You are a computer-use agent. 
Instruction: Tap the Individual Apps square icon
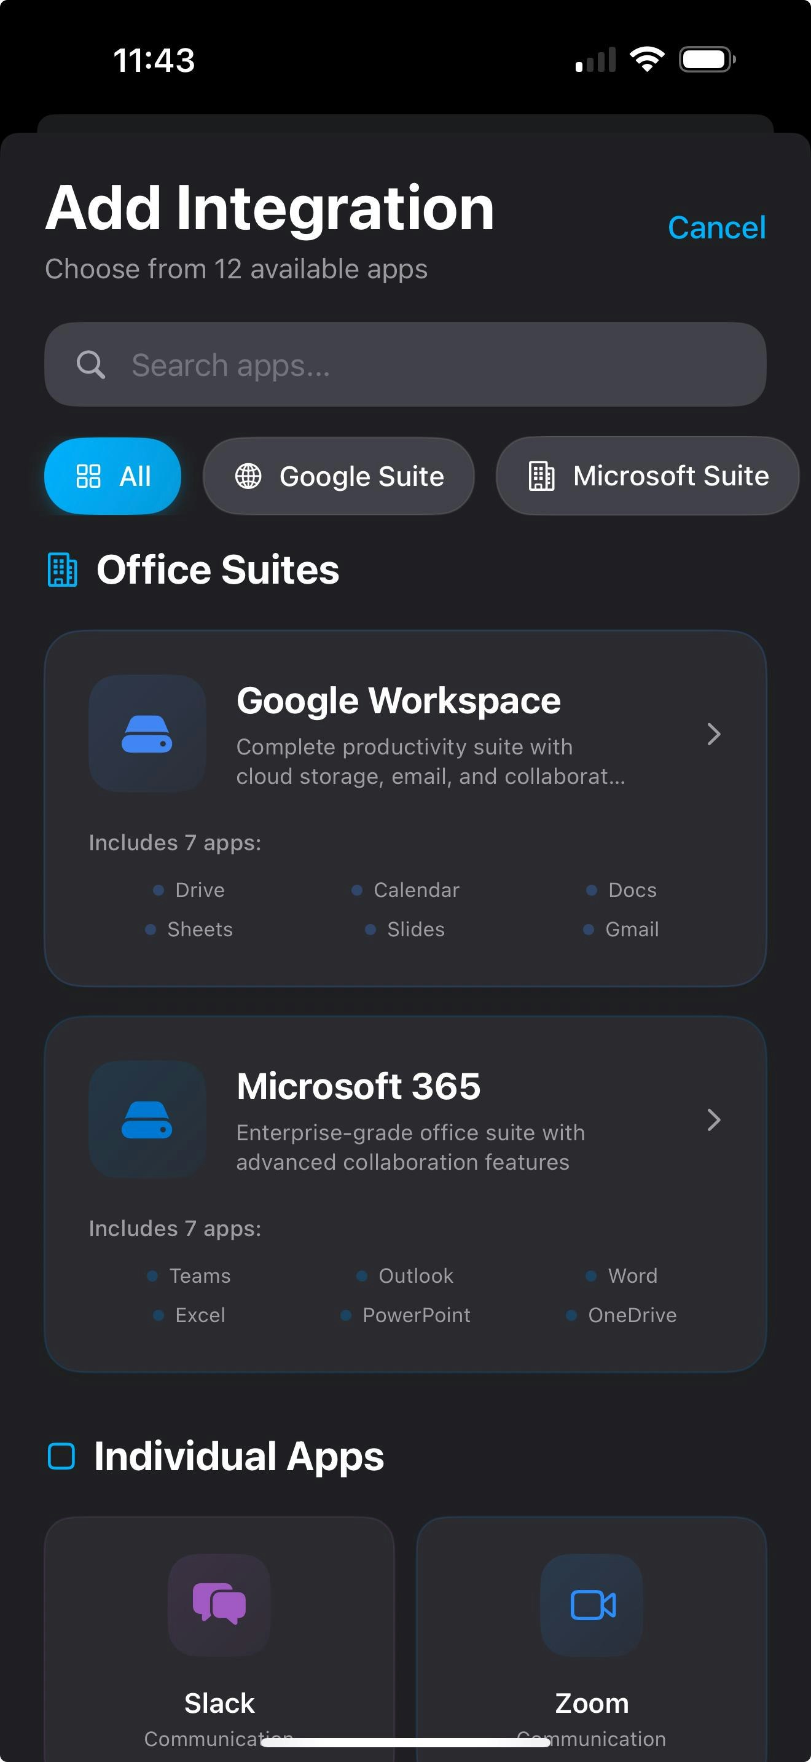point(61,1456)
